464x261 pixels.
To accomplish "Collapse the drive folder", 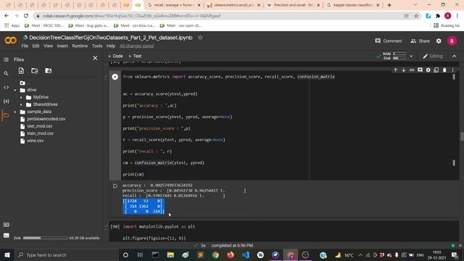I will [x=15, y=90].
